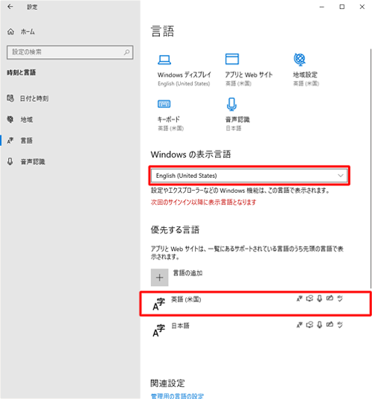
Task: Click the 言語の追加 plus button
Action: click(159, 278)
